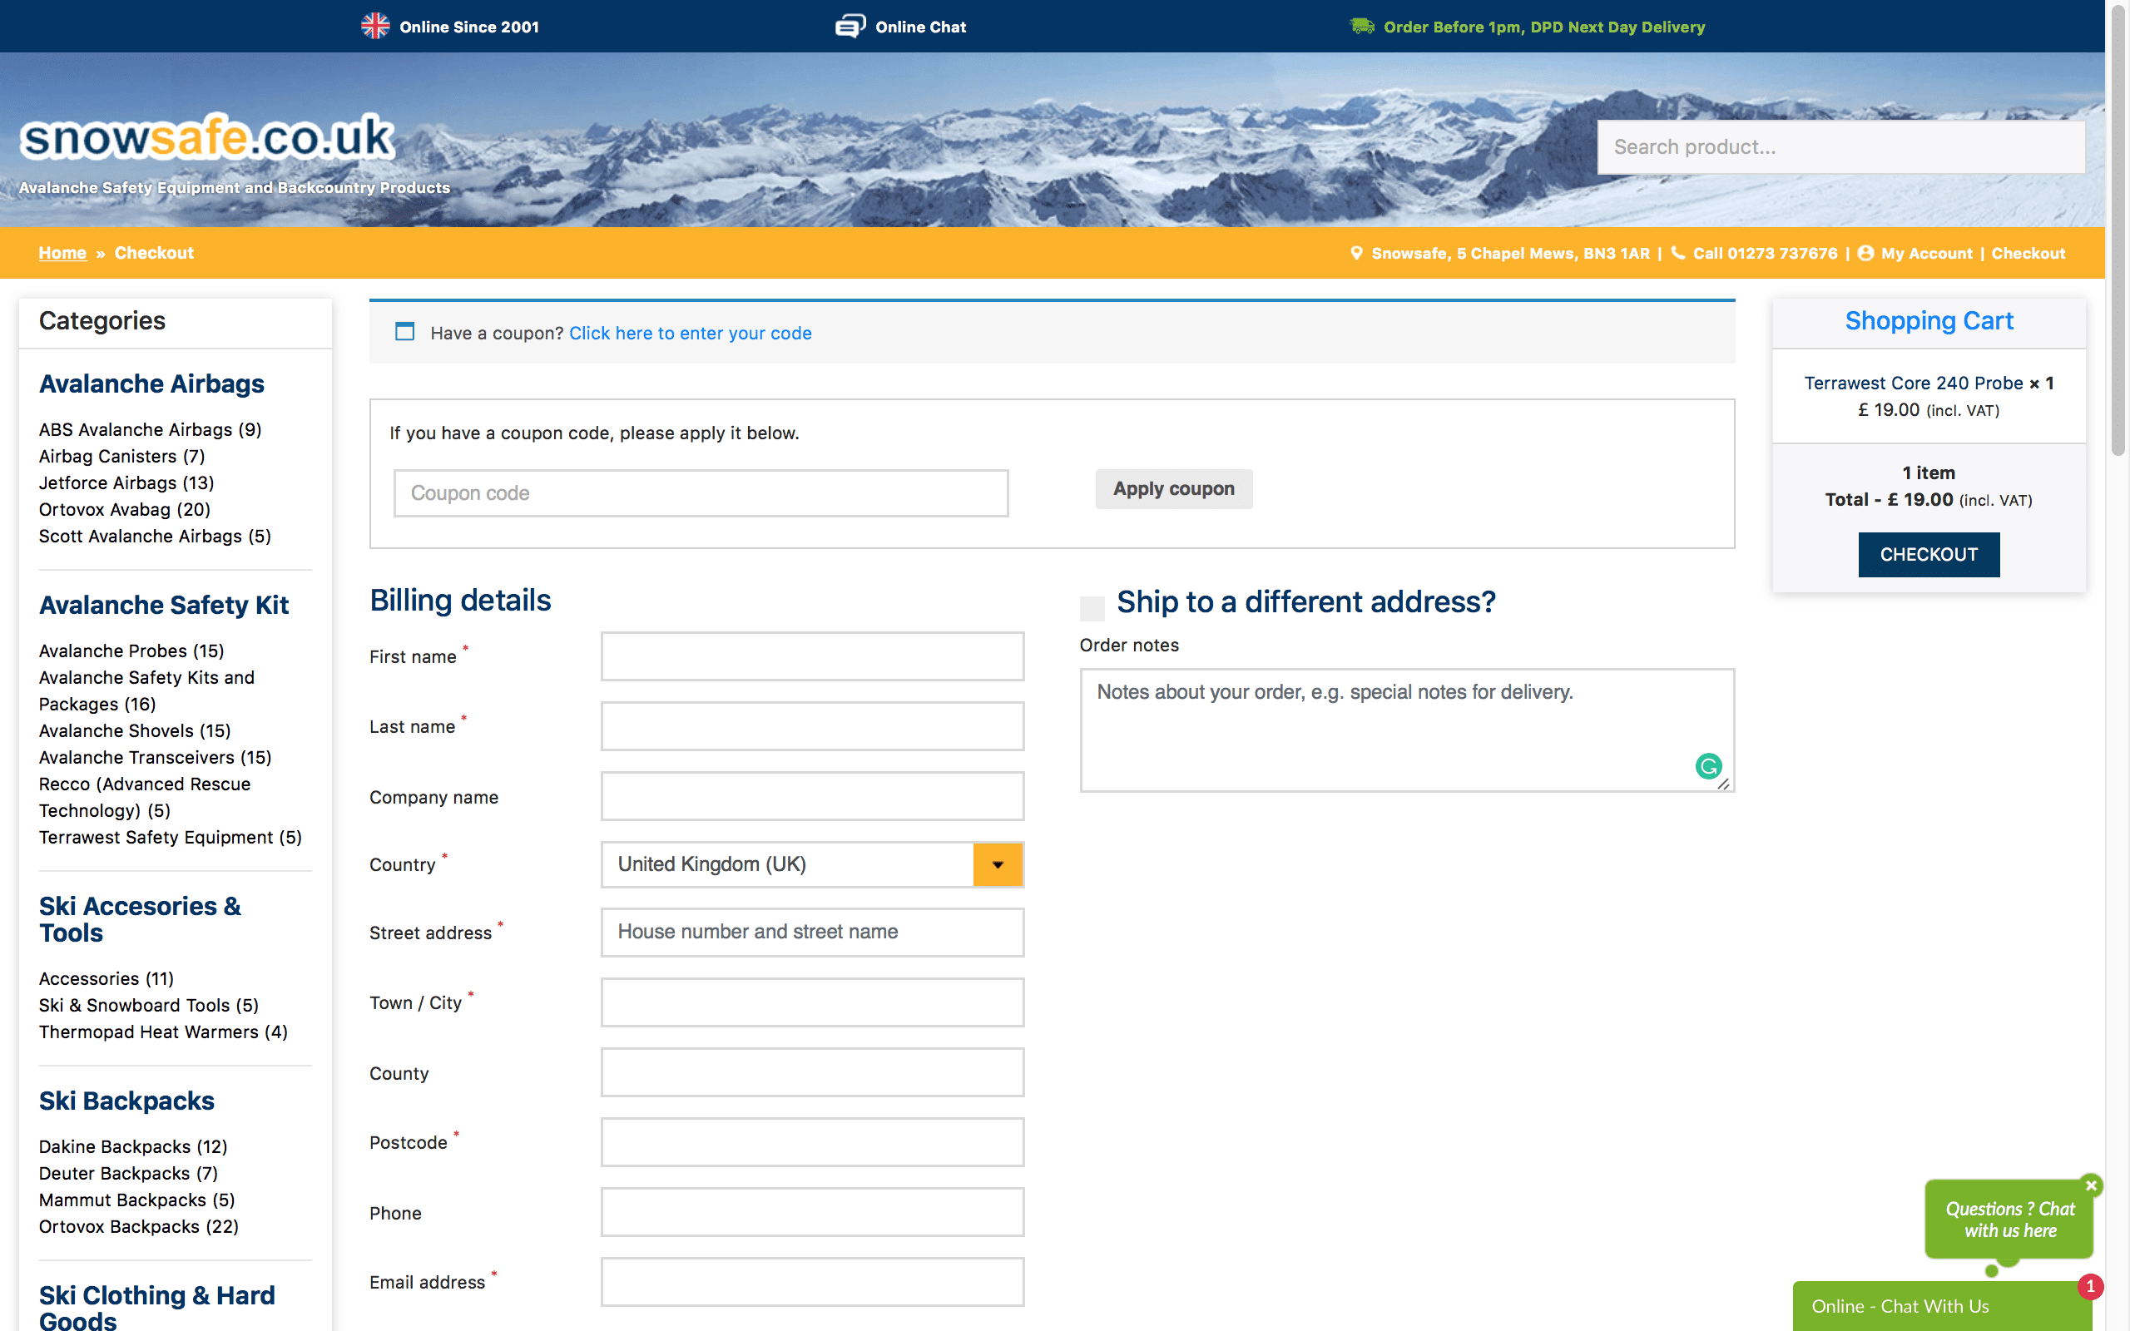2130x1331 pixels.
Task: Open Thermopad Heat Warmers (4)
Action: [163, 1032]
